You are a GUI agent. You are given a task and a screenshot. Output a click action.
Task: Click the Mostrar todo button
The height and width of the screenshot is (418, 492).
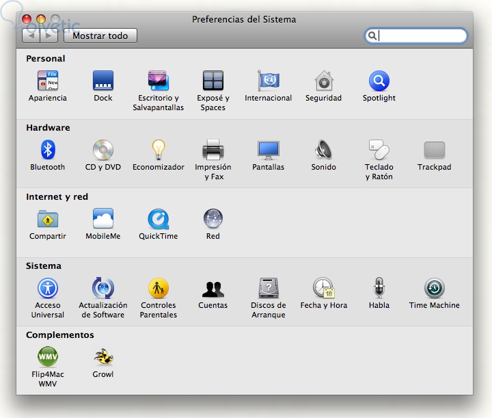100,36
